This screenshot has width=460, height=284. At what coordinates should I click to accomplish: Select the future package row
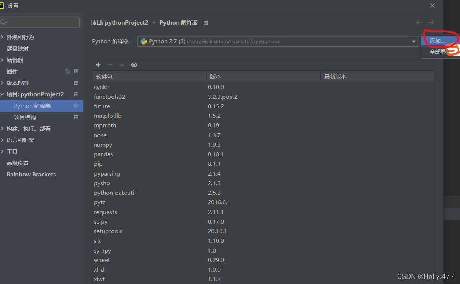coord(264,106)
